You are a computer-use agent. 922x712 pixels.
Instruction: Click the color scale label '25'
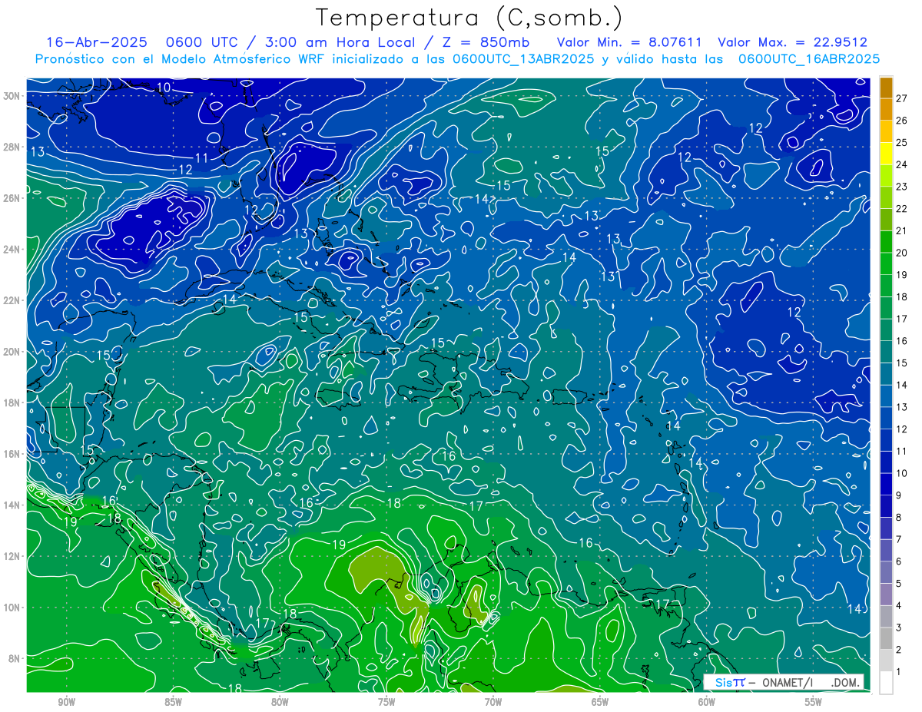coord(902,143)
